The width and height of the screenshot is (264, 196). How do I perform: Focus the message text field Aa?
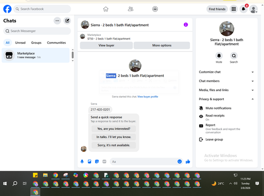tap(144, 162)
